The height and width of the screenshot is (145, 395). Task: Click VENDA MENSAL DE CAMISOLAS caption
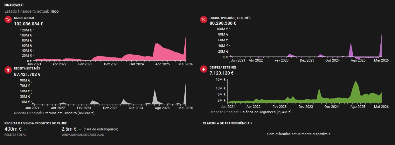click(82, 135)
